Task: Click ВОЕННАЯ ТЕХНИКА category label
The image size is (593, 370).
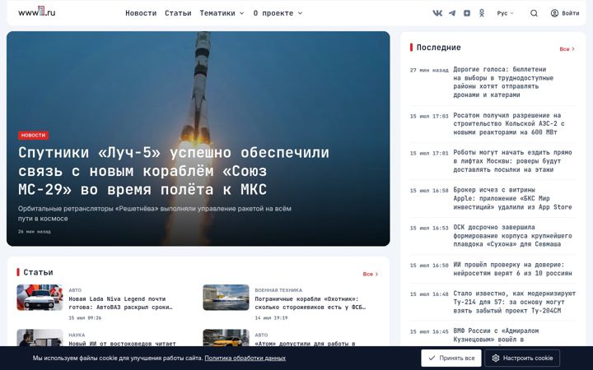Action: tap(278, 290)
